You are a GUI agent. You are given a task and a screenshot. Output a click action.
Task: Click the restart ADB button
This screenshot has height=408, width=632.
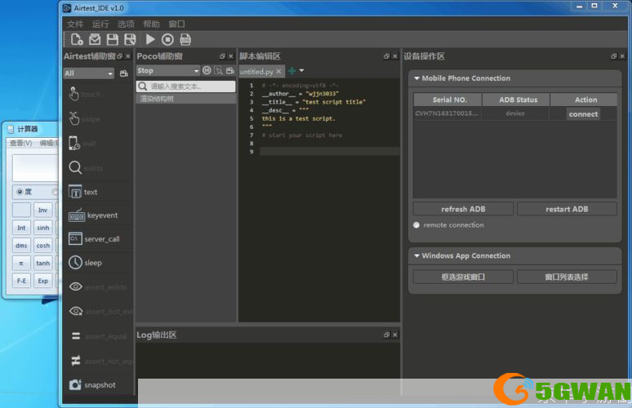(567, 209)
